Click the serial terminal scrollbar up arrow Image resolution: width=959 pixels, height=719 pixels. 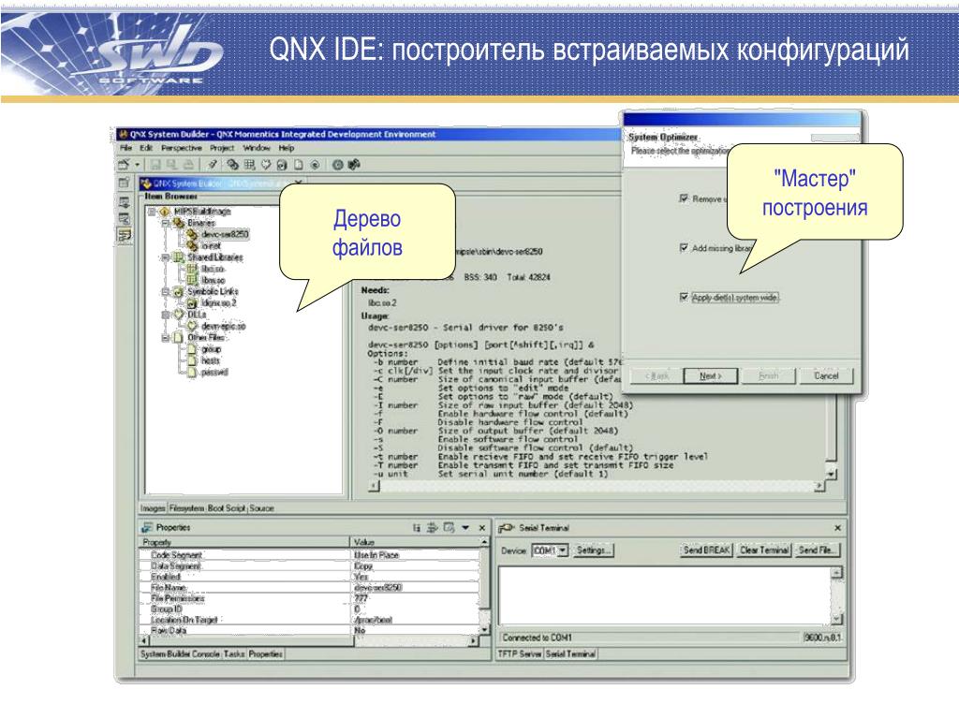pyautogui.click(x=836, y=573)
